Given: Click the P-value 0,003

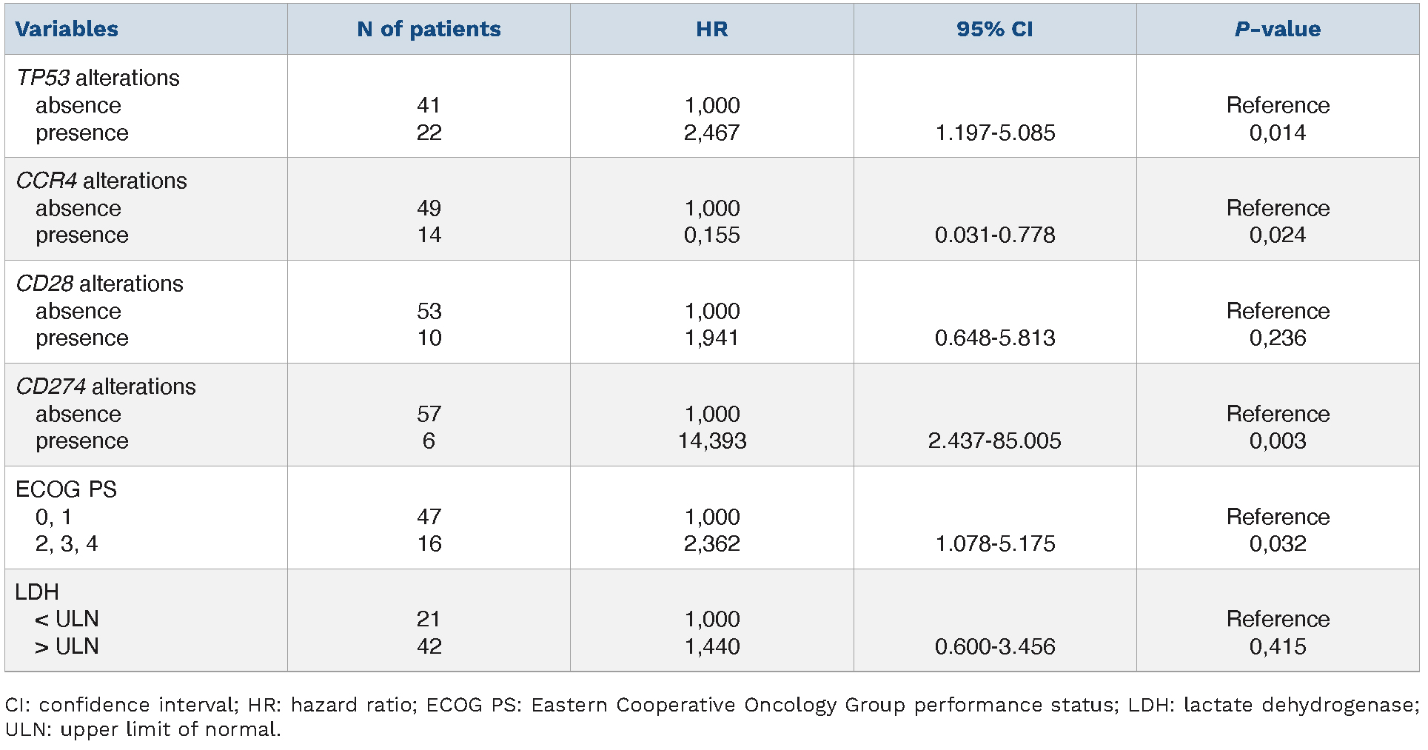Looking at the screenshot, I should point(1277,441).
